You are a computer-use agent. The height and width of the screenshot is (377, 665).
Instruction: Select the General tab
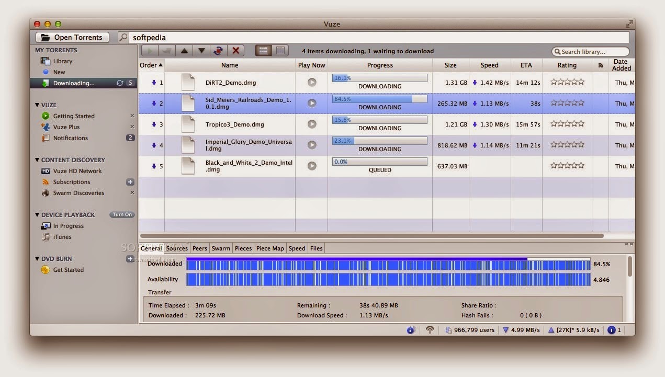(x=151, y=248)
